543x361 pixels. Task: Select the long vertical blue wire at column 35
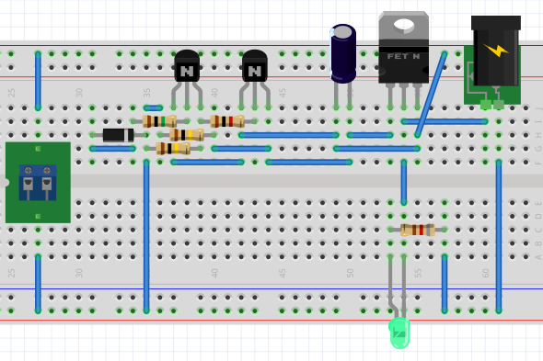pyautogui.click(x=146, y=236)
